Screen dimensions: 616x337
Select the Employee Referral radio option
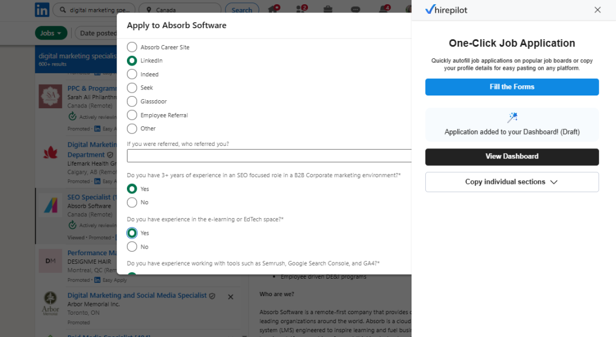click(132, 115)
